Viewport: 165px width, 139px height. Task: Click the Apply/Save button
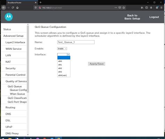[96, 64]
